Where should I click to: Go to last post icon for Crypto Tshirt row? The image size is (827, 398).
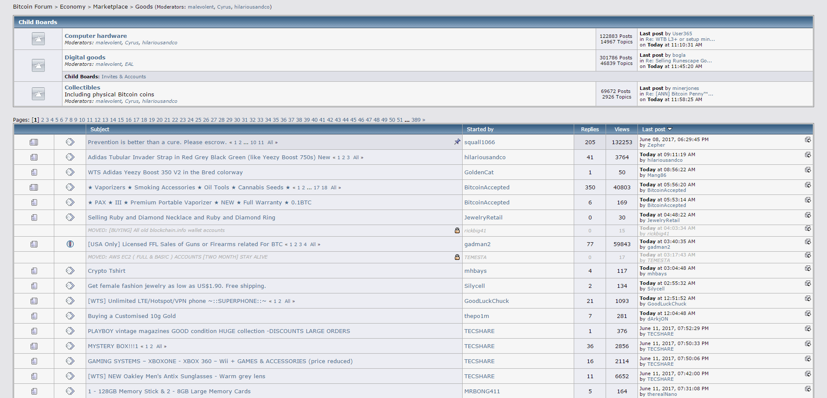tap(808, 268)
